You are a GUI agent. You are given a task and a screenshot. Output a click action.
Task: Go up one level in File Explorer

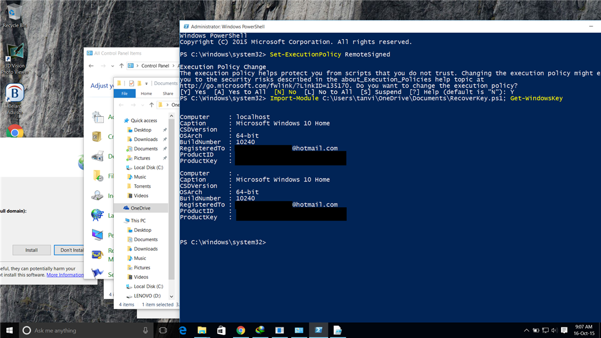(151, 104)
